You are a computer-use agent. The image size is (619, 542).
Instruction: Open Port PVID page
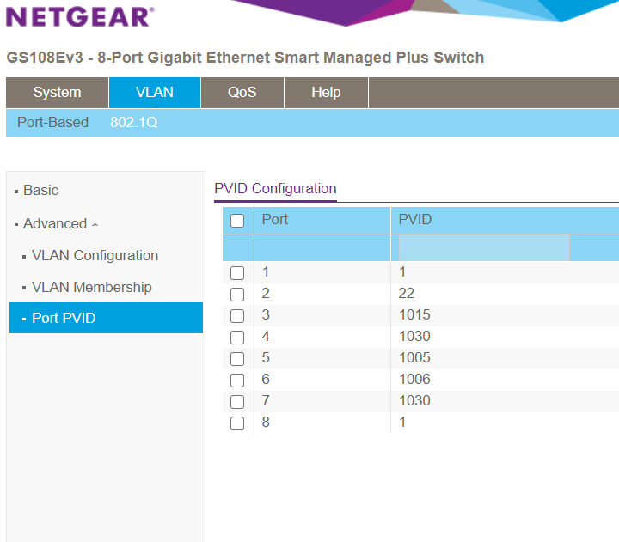107,318
